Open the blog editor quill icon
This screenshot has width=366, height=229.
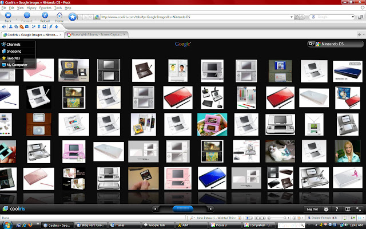click(x=51, y=27)
